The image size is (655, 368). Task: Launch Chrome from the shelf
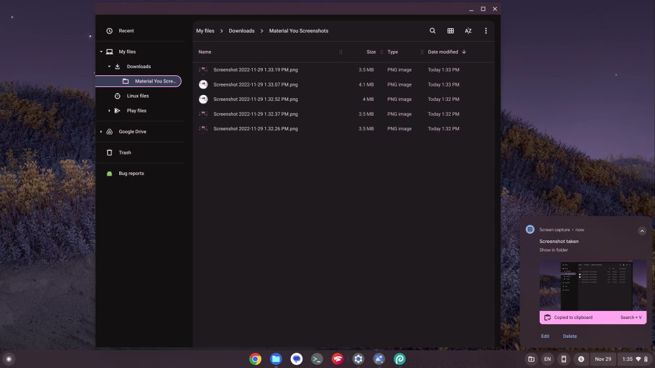point(255,359)
